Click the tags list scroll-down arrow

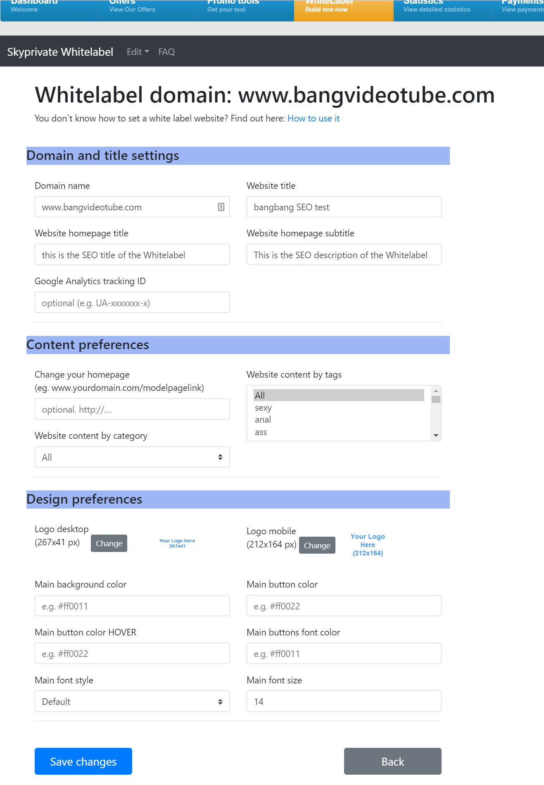(436, 436)
